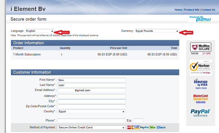219x133 pixels.
Task: Open the Method of Payment dropdown
Action: pos(92,127)
